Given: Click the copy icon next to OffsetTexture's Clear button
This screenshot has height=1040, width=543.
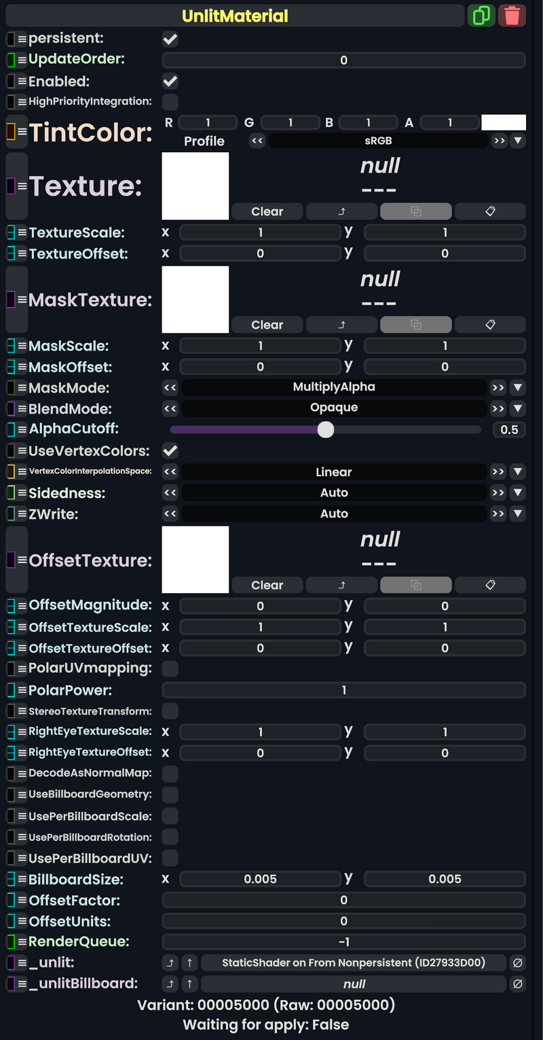Looking at the screenshot, I should coord(415,585).
